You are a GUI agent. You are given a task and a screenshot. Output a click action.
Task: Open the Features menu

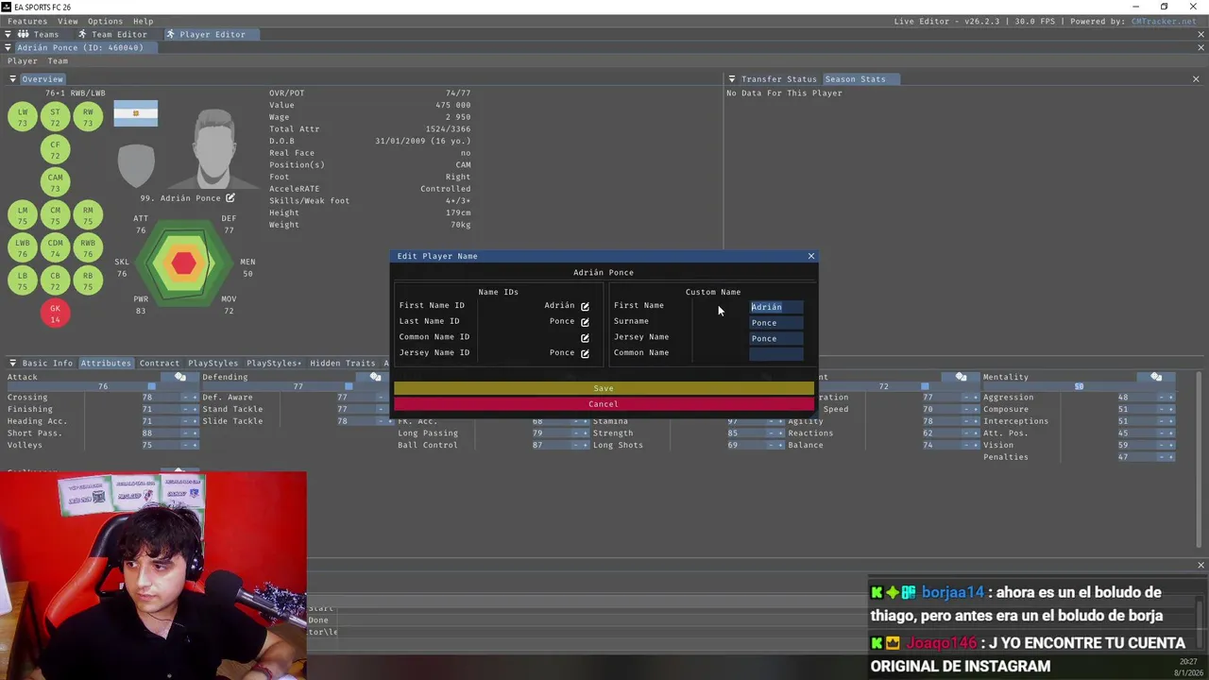tap(27, 21)
